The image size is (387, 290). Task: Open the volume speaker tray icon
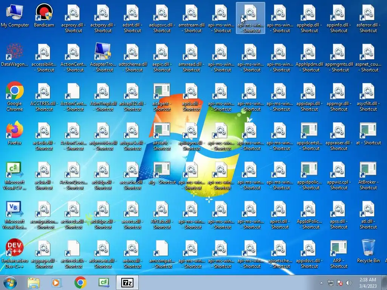pyautogui.click(x=348, y=283)
